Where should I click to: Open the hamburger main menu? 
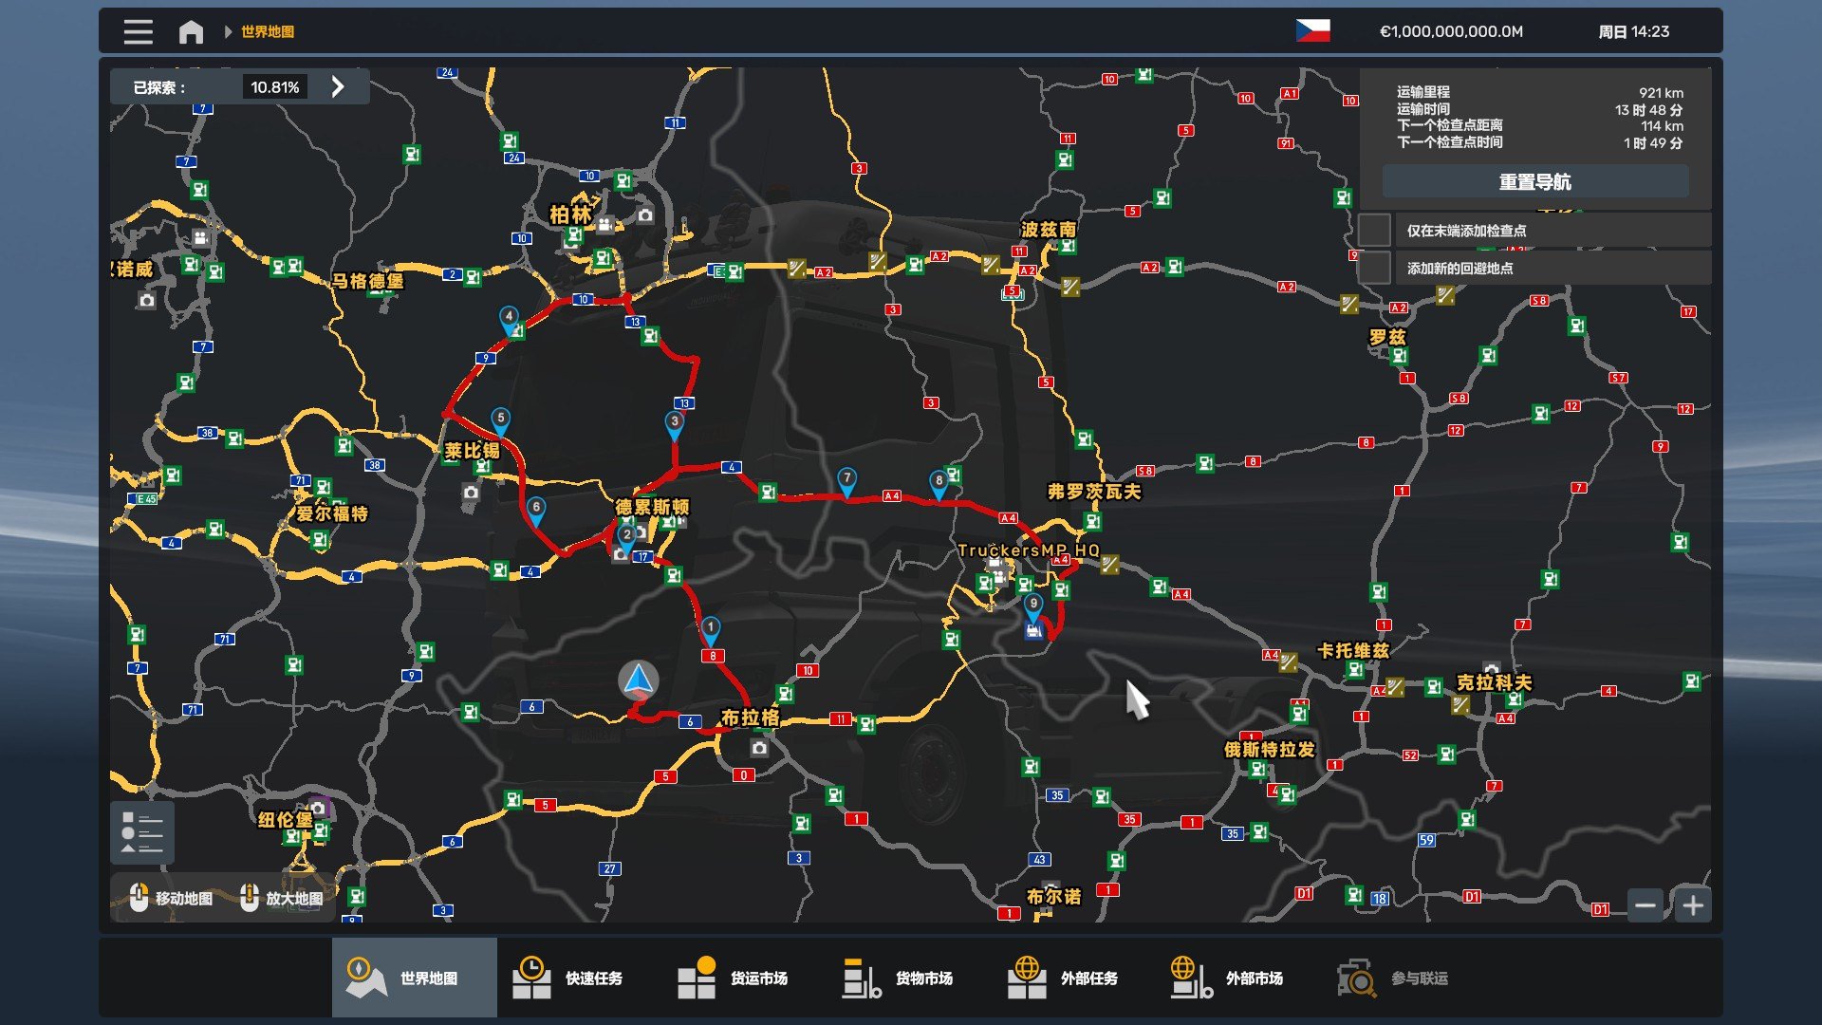[x=138, y=31]
